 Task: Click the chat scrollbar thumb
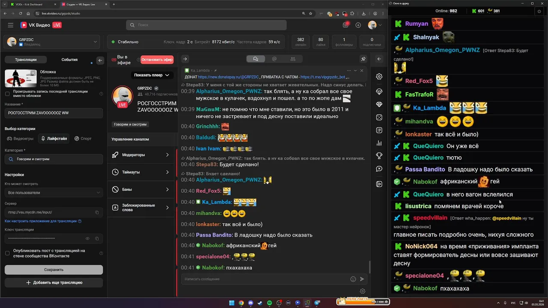click(x=369, y=267)
